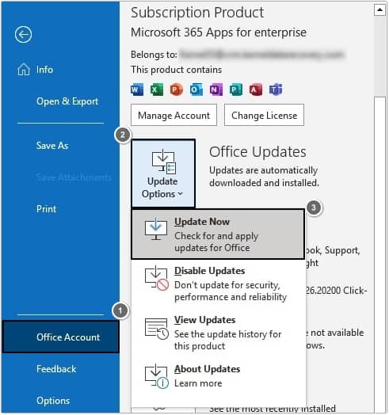Click the 'This product contains' text

pos(177,70)
